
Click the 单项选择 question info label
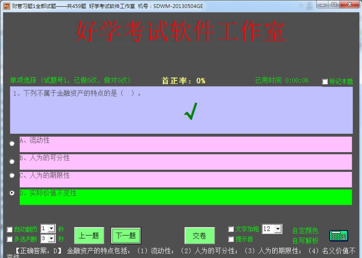70,80
